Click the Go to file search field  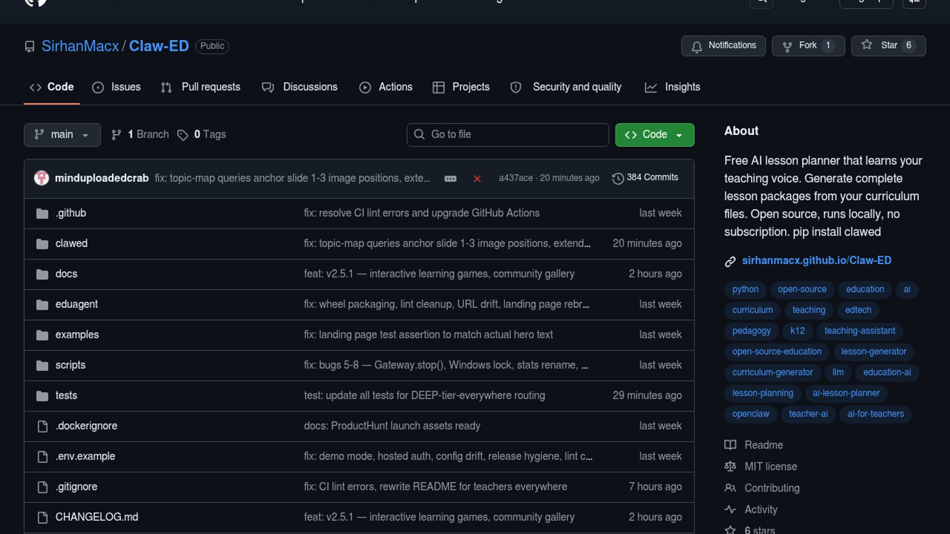pyautogui.click(x=508, y=134)
